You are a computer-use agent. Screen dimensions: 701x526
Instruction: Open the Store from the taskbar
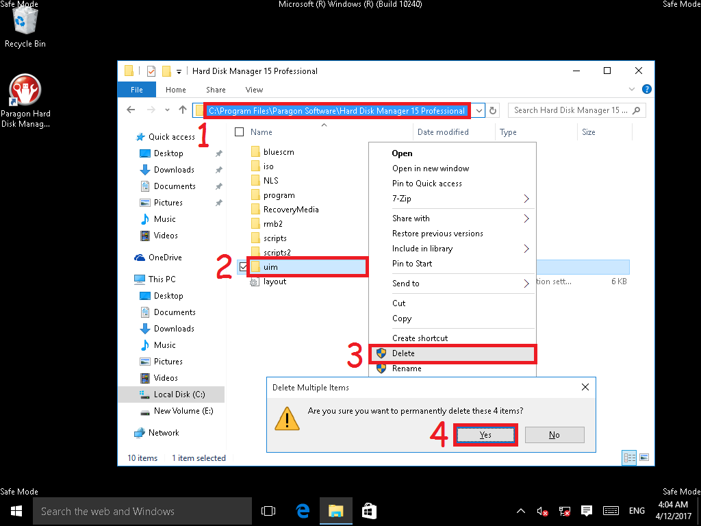point(369,511)
